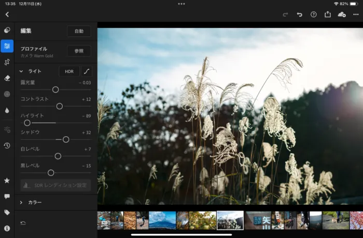This screenshot has height=238, width=363.
Task: Go back using the top-left arrow
Action: point(7,14)
